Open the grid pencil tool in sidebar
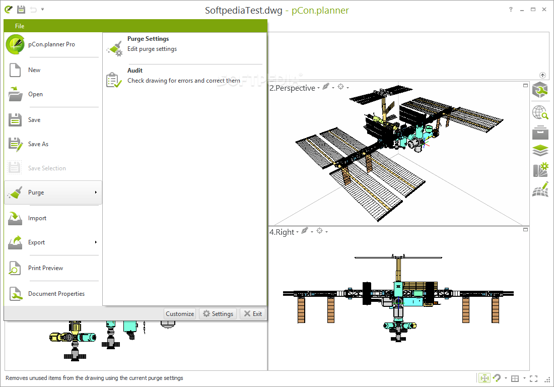Image resolution: width=554 pixels, height=387 pixels. pyautogui.click(x=540, y=189)
